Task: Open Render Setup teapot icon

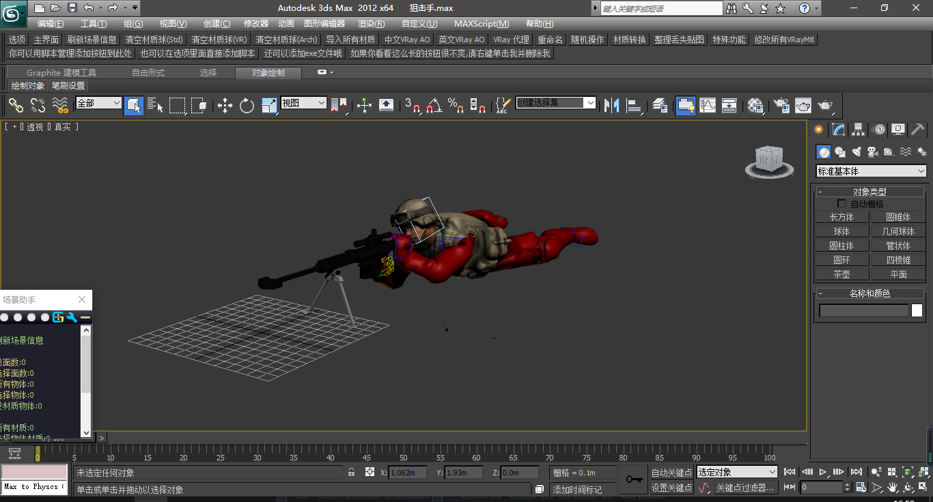Action: click(x=781, y=105)
